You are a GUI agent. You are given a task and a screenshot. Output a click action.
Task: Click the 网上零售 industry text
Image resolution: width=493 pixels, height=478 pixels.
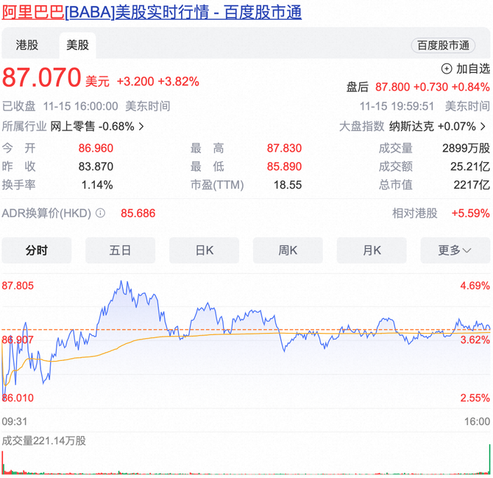[73, 127]
